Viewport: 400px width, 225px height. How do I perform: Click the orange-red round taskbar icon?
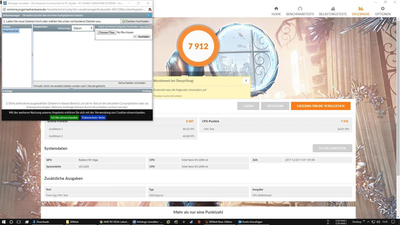pos(199,222)
